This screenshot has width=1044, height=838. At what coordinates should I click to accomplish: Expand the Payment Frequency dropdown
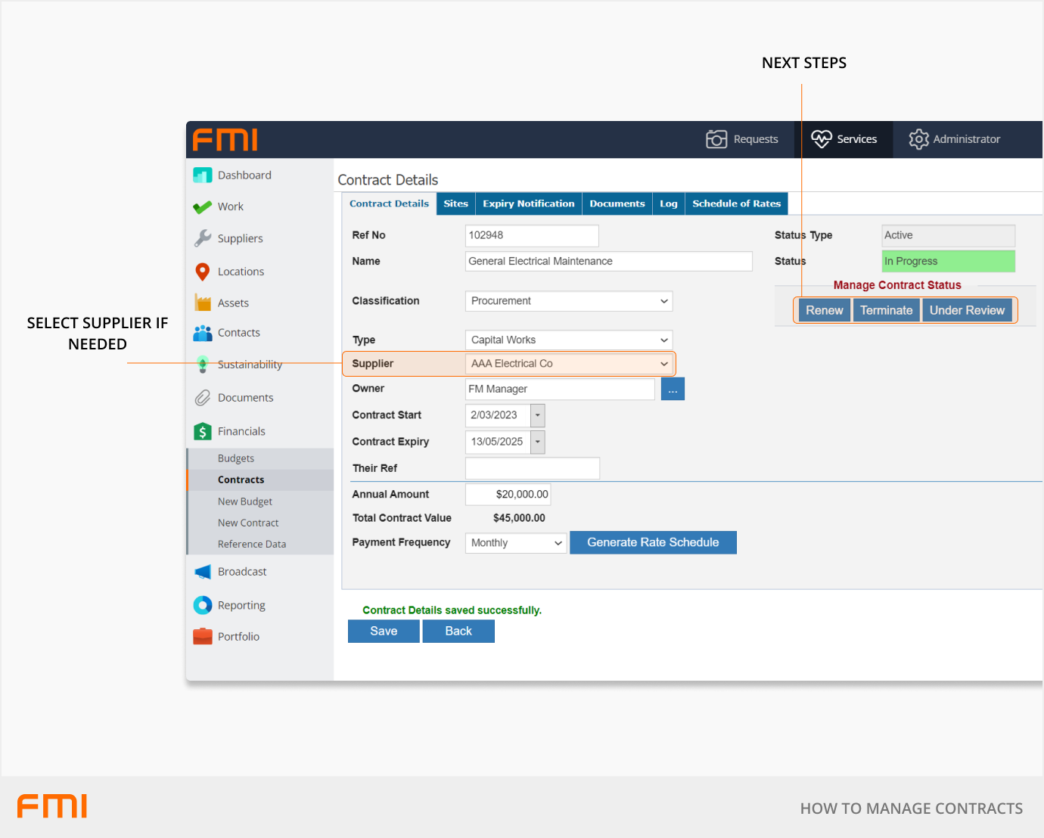click(516, 543)
